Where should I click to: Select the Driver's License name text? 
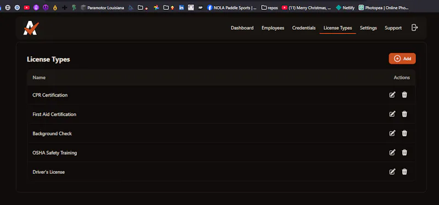pos(48,172)
